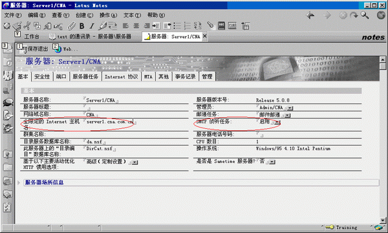The width and height of the screenshot is (388, 233).
Task: Open the 编辑 menu
Action: pyautogui.click(x=37, y=15)
